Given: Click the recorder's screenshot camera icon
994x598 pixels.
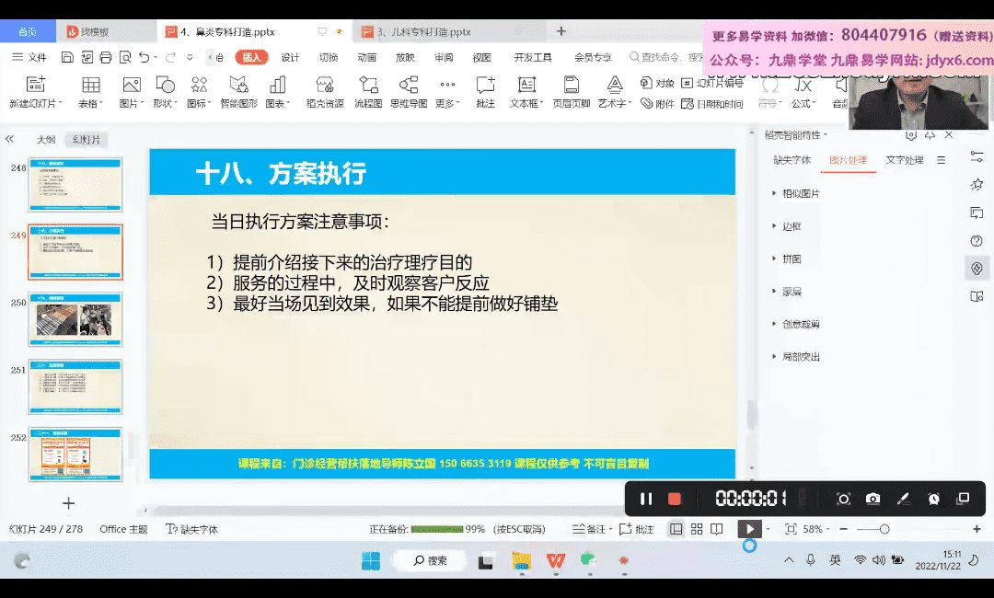Looking at the screenshot, I should [873, 499].
